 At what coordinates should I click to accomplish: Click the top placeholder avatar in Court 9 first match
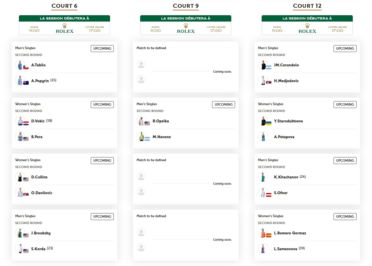tap(141, 64)
